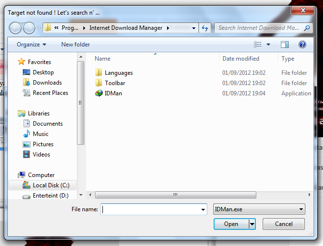The image size is (323, 246).
Task: Click the navigation pane vertical scrollbar thumb
Action: pos(80,103)
